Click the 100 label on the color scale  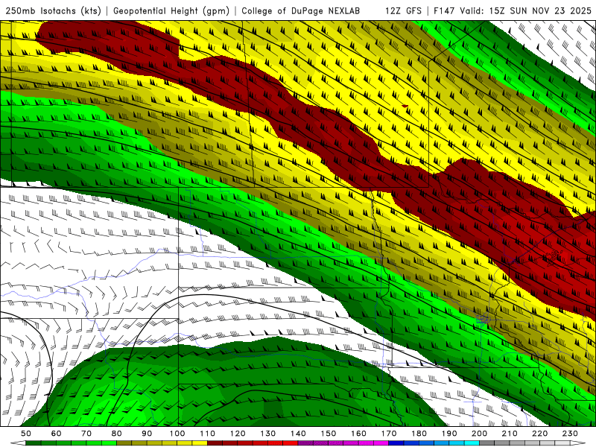click(177, 434)
